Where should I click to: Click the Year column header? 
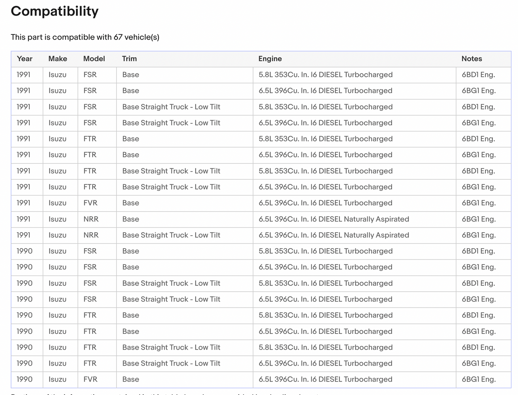coord(25,59)
